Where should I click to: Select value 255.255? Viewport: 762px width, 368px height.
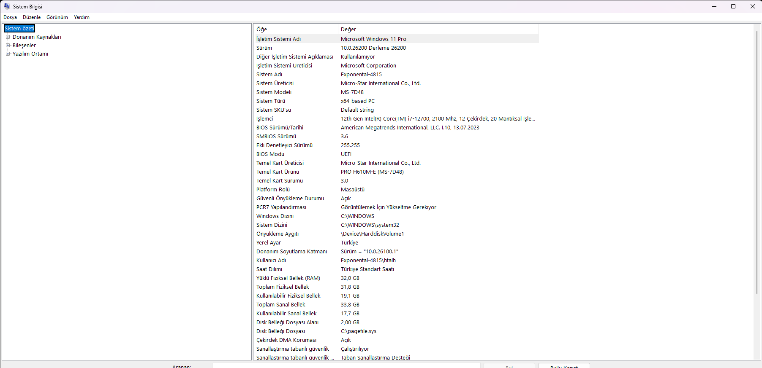pos(351,145)
